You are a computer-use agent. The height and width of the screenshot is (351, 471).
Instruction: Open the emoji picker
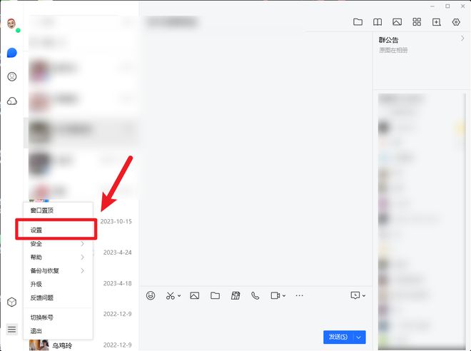coord(151,295)
